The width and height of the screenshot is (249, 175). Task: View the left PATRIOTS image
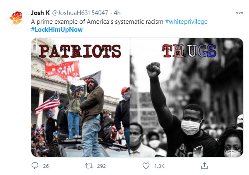pos(80,97)
